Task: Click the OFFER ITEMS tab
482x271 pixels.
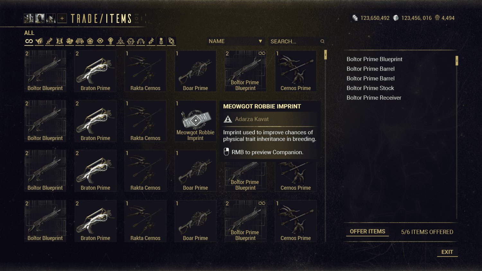Action: (367, 232)
